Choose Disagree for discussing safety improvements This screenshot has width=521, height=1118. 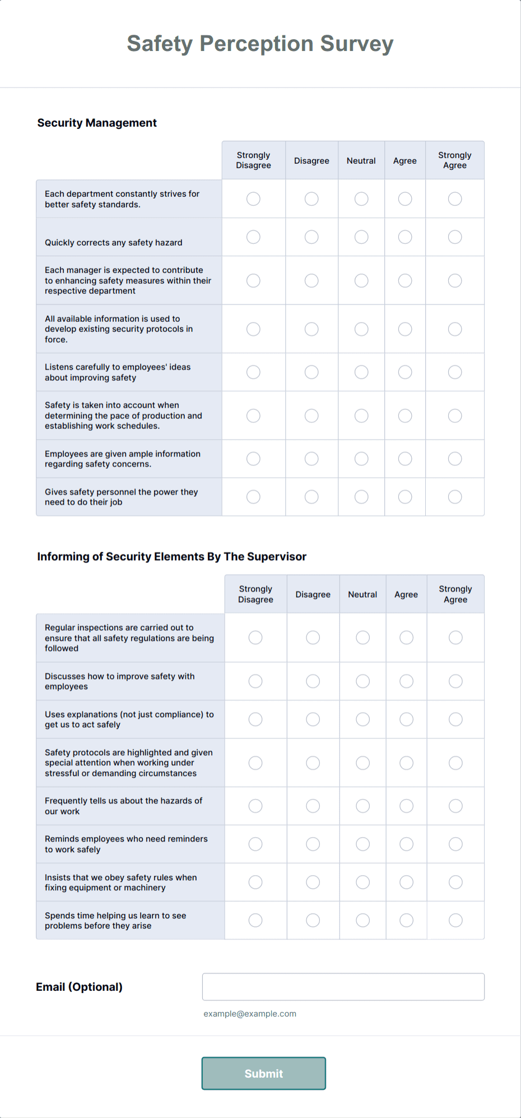coord(313,681)
